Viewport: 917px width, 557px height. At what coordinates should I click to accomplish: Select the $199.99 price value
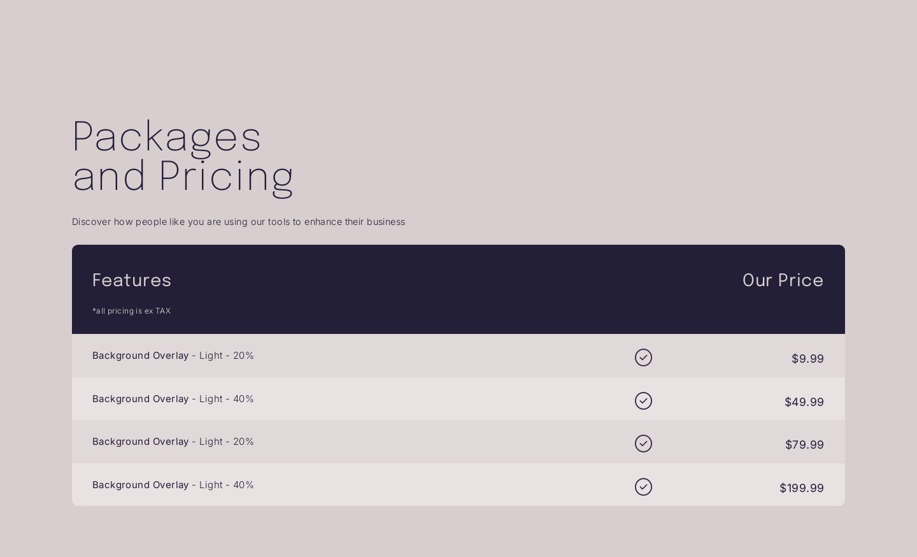(x=801, y=488)
